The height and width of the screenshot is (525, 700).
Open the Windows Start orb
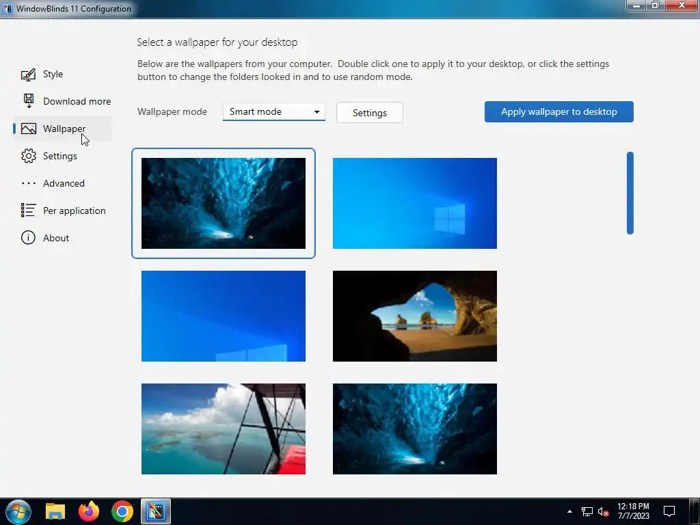tap(18, 511)
